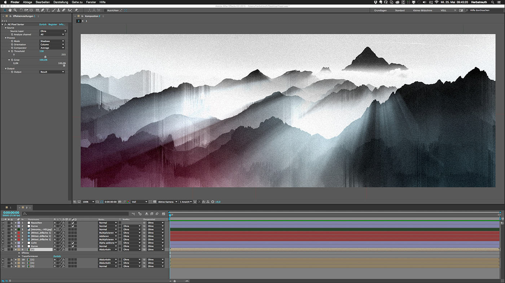Toggle adjustment layer switch on Licht
This screenshot has width=505, height=283.
tap(73, 243)
